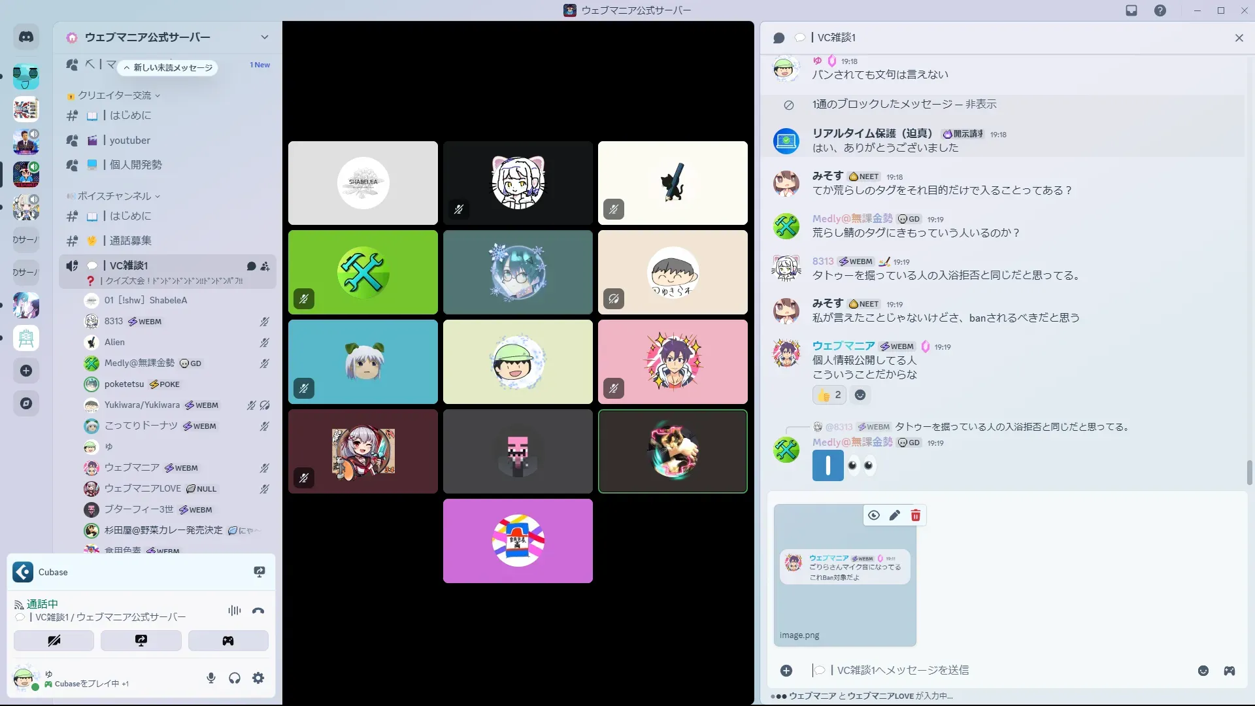
Task: Delete the image.png attachment
Action: pyautogui.click(x=915, y=515)
